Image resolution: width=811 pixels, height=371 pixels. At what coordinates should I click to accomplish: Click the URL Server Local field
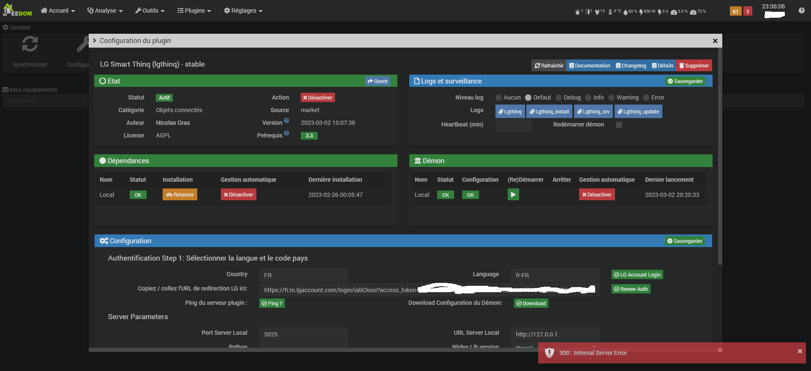pos(555,334)
